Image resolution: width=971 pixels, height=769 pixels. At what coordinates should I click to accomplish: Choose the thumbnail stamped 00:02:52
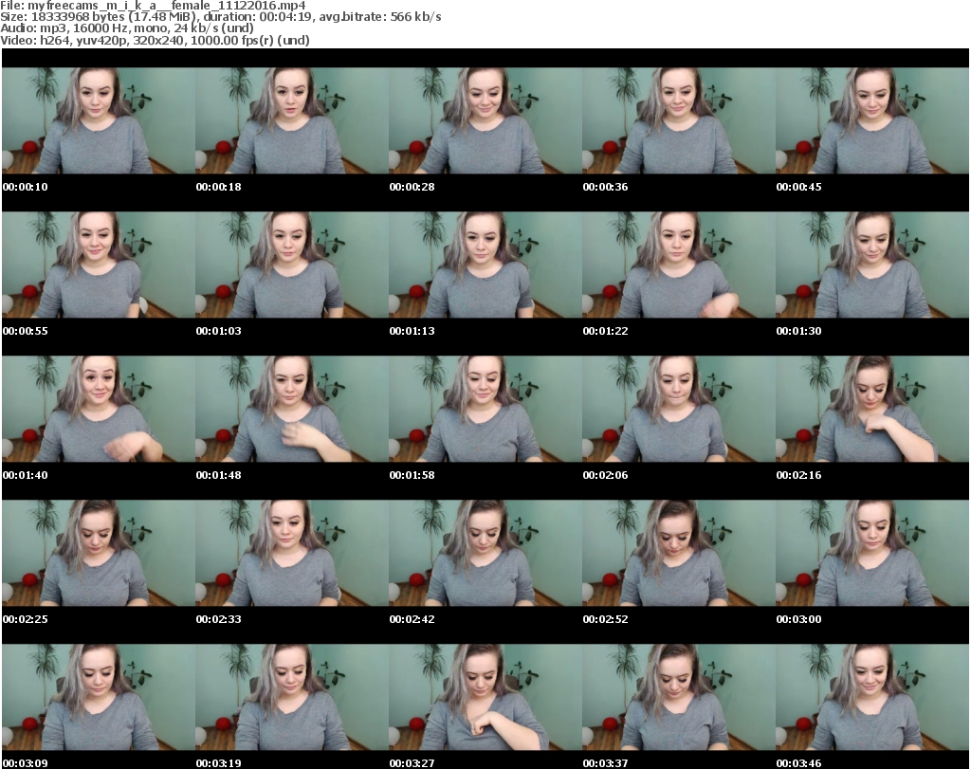[x=679, y=553]
